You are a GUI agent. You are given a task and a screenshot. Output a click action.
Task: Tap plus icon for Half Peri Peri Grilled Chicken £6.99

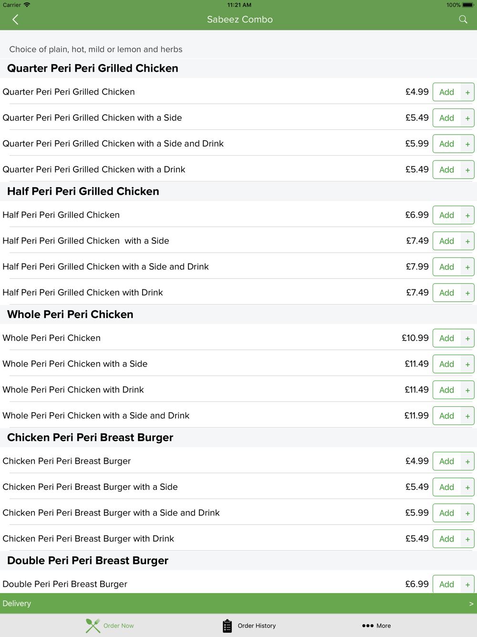tap(467, 215)
